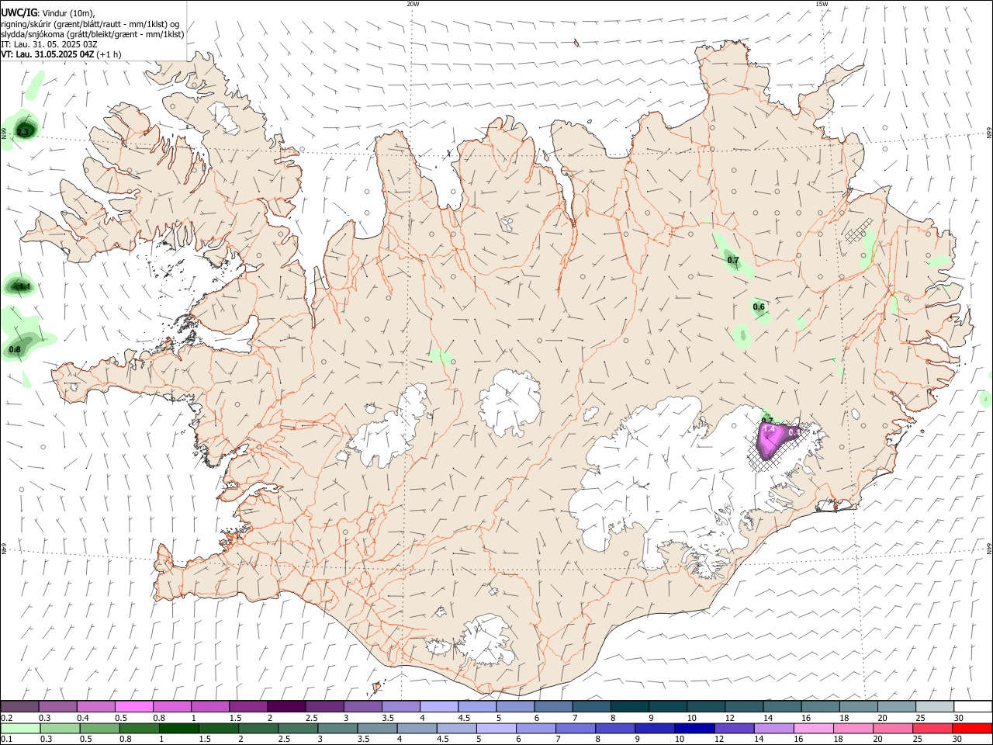Click the rain legend swatch starting at 20
Screen dimensions: 993x745
pyautogui.click(x=892, y=729)
